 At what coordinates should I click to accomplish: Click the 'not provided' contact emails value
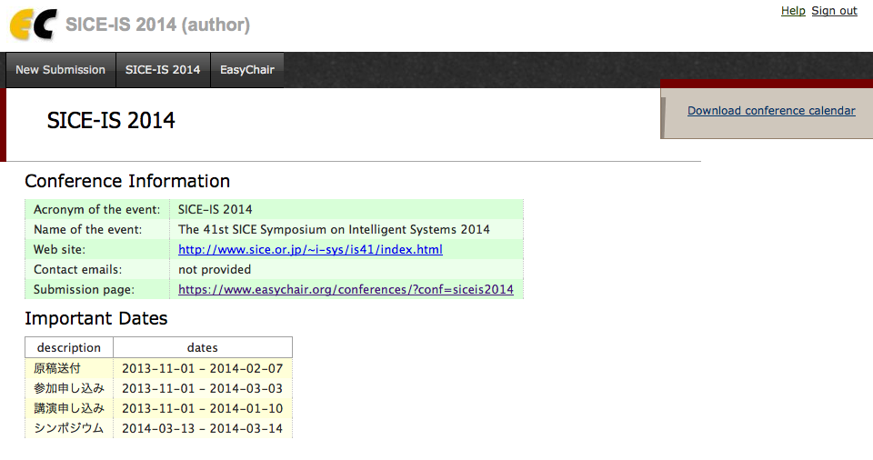click(x=215, y=269)
